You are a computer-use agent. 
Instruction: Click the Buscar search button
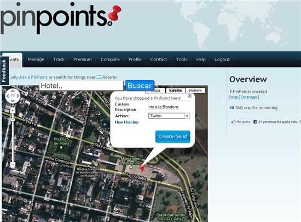pos(140,86)
